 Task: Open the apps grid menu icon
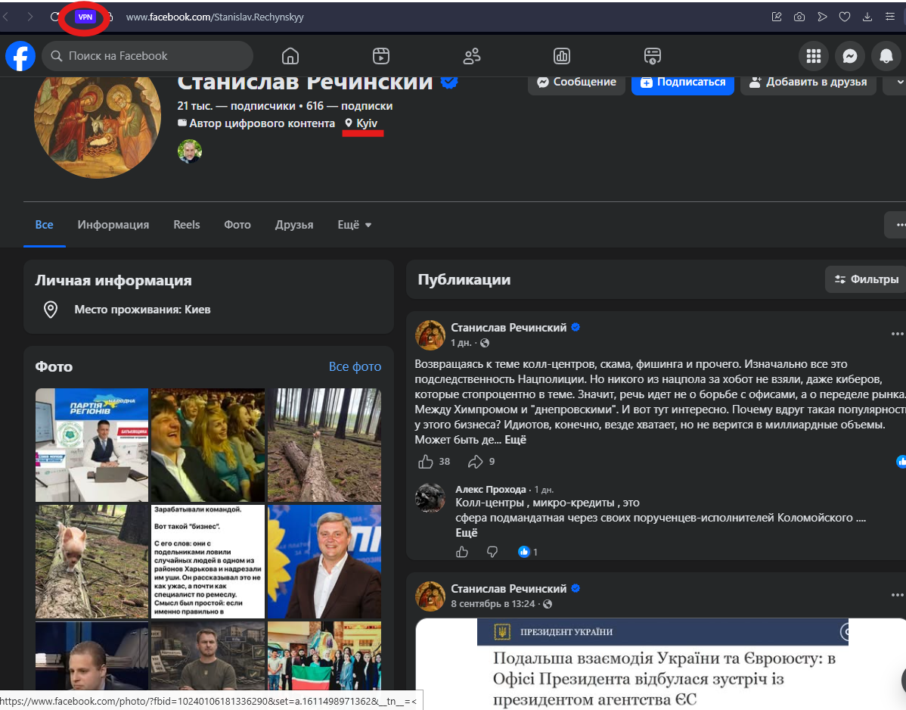click(814, 56)
